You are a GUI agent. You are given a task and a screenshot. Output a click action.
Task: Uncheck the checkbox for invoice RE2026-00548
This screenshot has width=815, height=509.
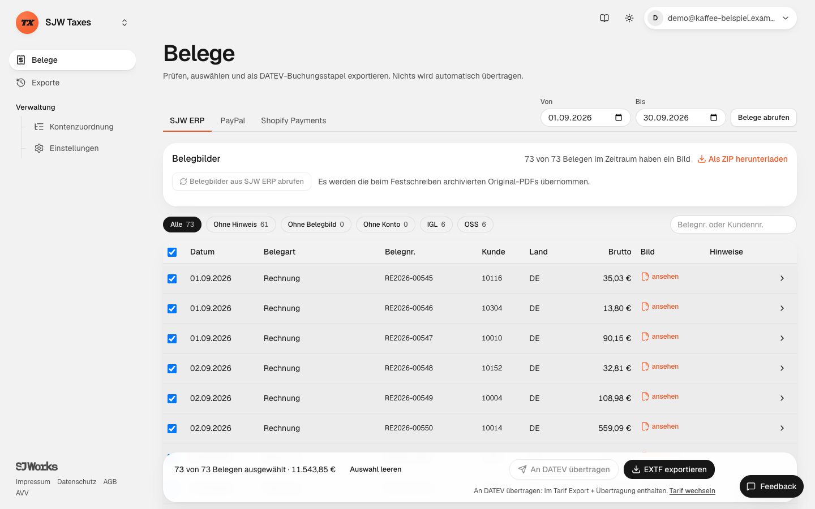pos(172,369)
